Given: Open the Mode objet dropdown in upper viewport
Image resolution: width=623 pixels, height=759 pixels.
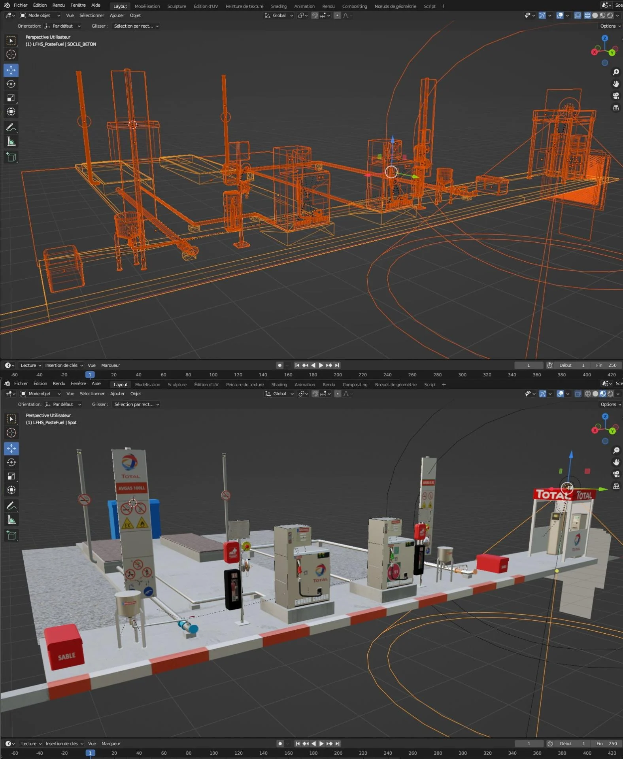Looking at the screenshot, I should [40, 15].
